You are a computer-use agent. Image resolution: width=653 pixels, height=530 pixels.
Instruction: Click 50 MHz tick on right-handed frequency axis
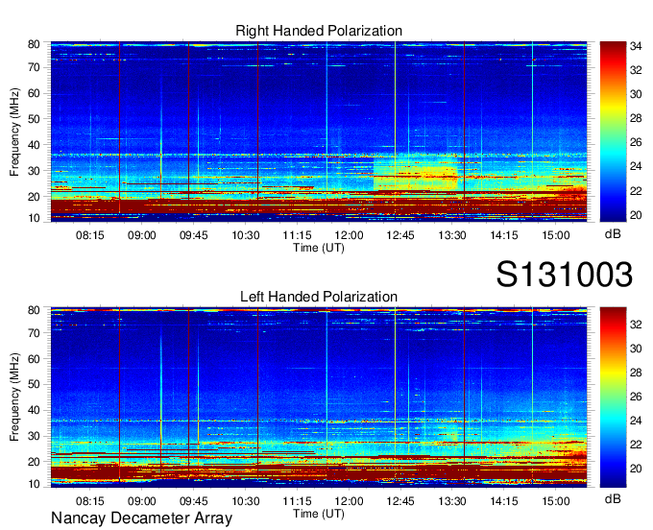pyautogui.click(x=34, y=119)
